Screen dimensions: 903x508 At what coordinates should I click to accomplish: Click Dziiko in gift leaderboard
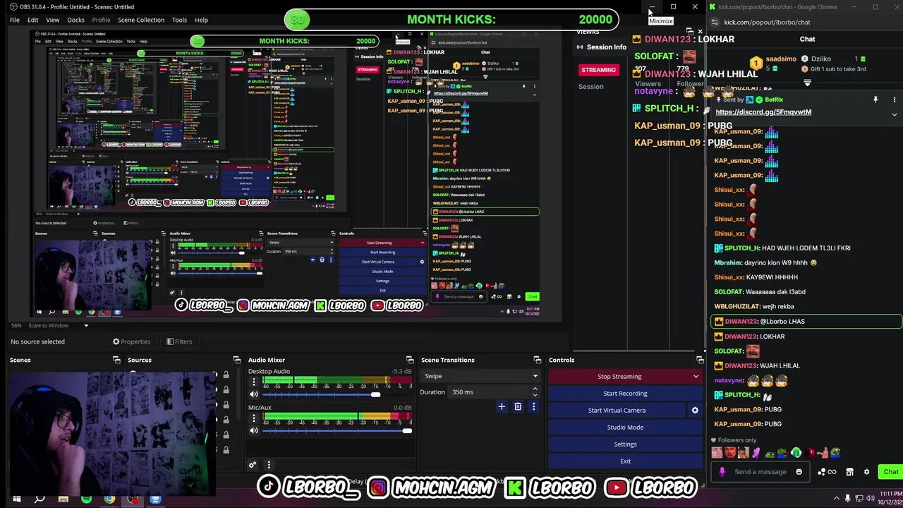pyautogui.click(x=821, y=59)
